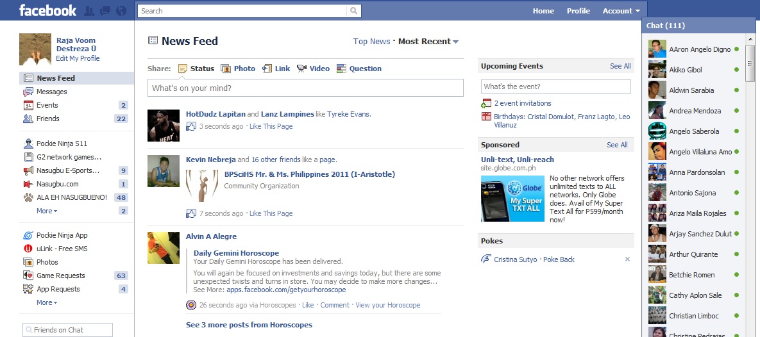
Task: Click the Facebook search field
Action: [x=242, y=11]
